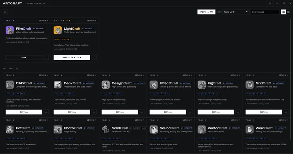The height and width of the screenshot is (154, 293).
Task: Open LightCraft GitHub link
Action: pyautogui.click(x=91, y=21)
